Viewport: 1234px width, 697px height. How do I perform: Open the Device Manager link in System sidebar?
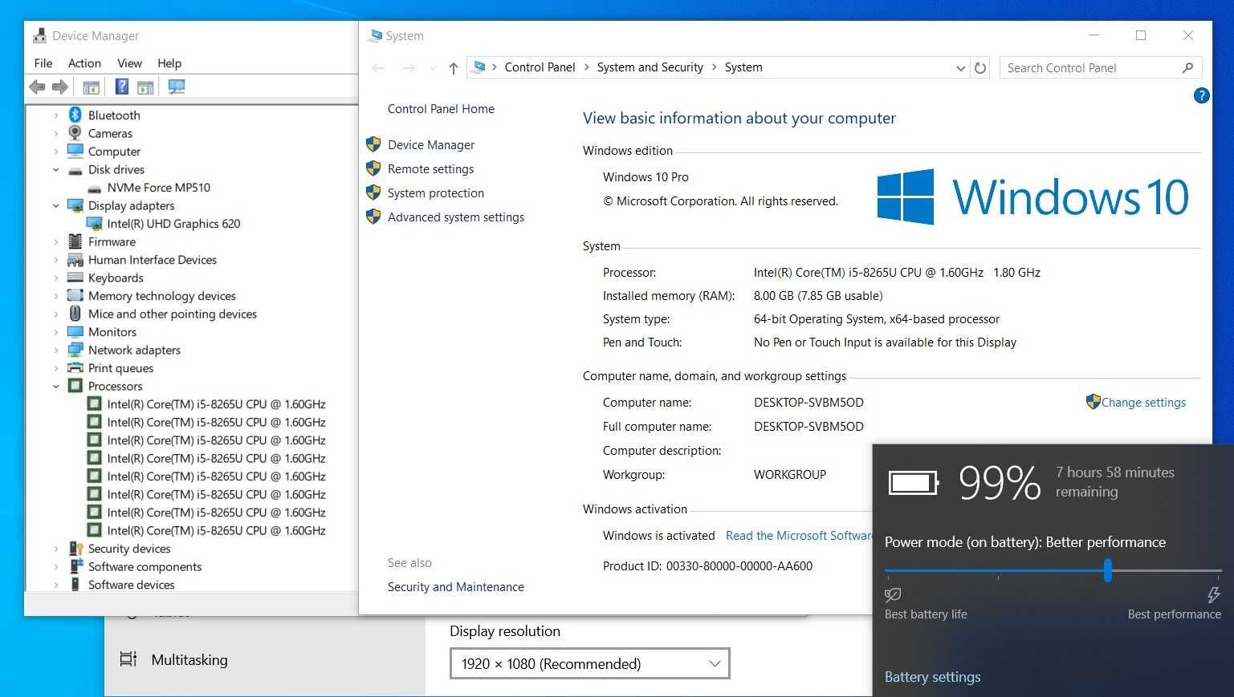[x=431, y=144]
